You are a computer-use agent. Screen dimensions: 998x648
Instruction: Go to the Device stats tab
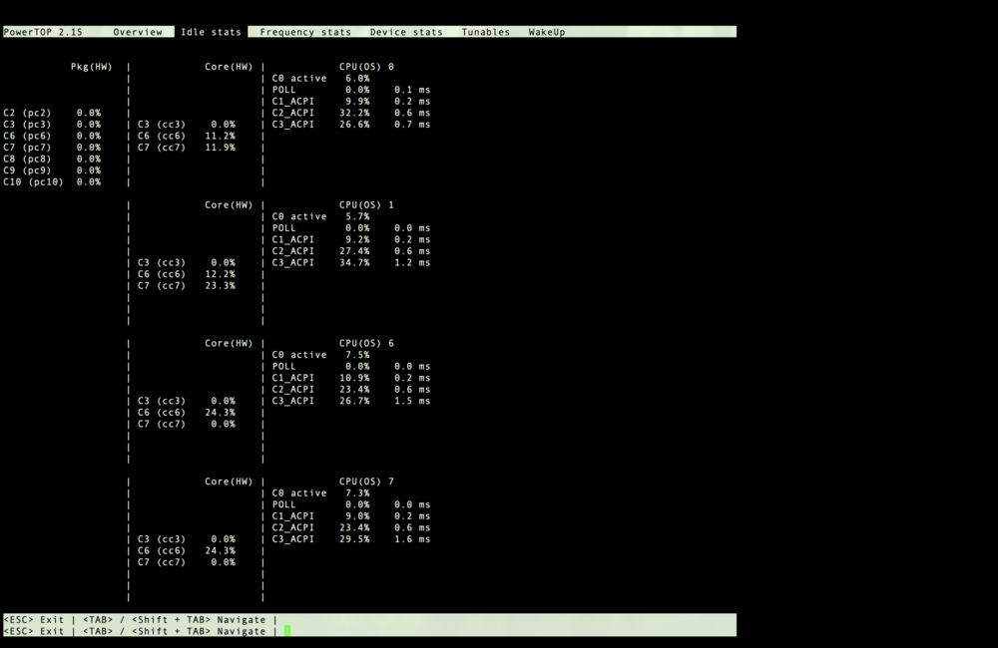click(406, 32)
